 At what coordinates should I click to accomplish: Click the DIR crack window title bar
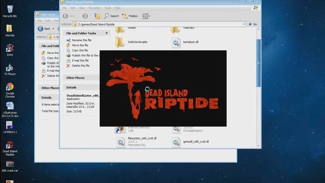point(47,15)
